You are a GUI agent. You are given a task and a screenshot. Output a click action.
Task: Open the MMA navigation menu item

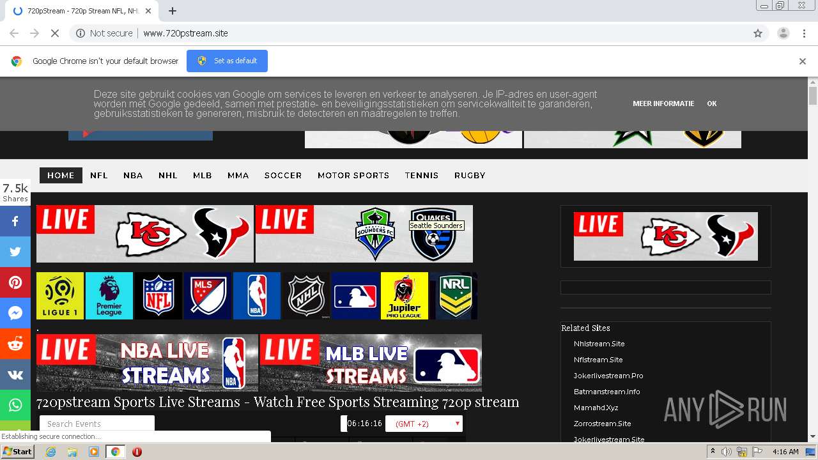[238, 175]
